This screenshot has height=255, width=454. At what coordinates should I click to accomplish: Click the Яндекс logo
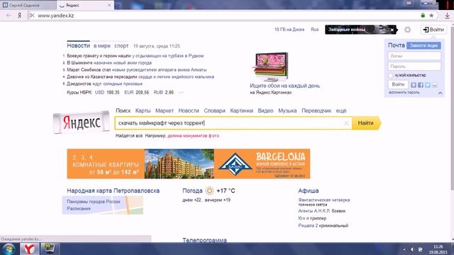click(x=82, y=123)
